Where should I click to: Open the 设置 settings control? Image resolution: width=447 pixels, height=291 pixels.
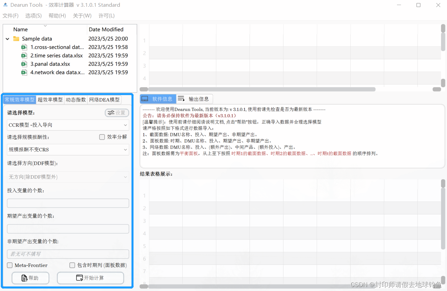tap(117, 113)
